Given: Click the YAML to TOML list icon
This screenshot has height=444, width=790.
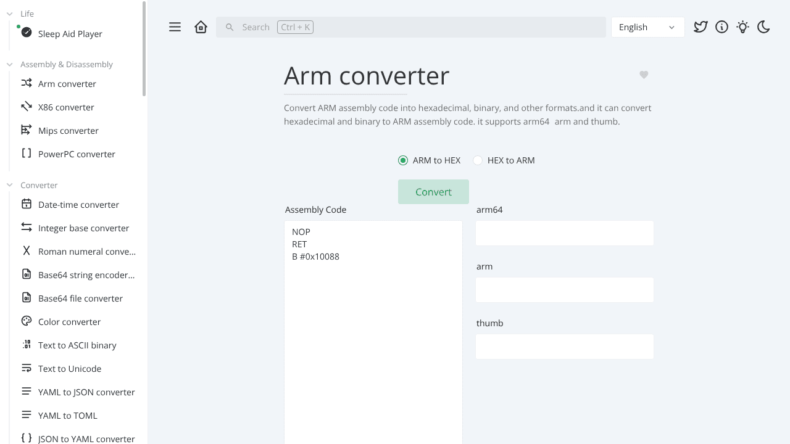Looking at the screenshot, I should coord(27,415).
